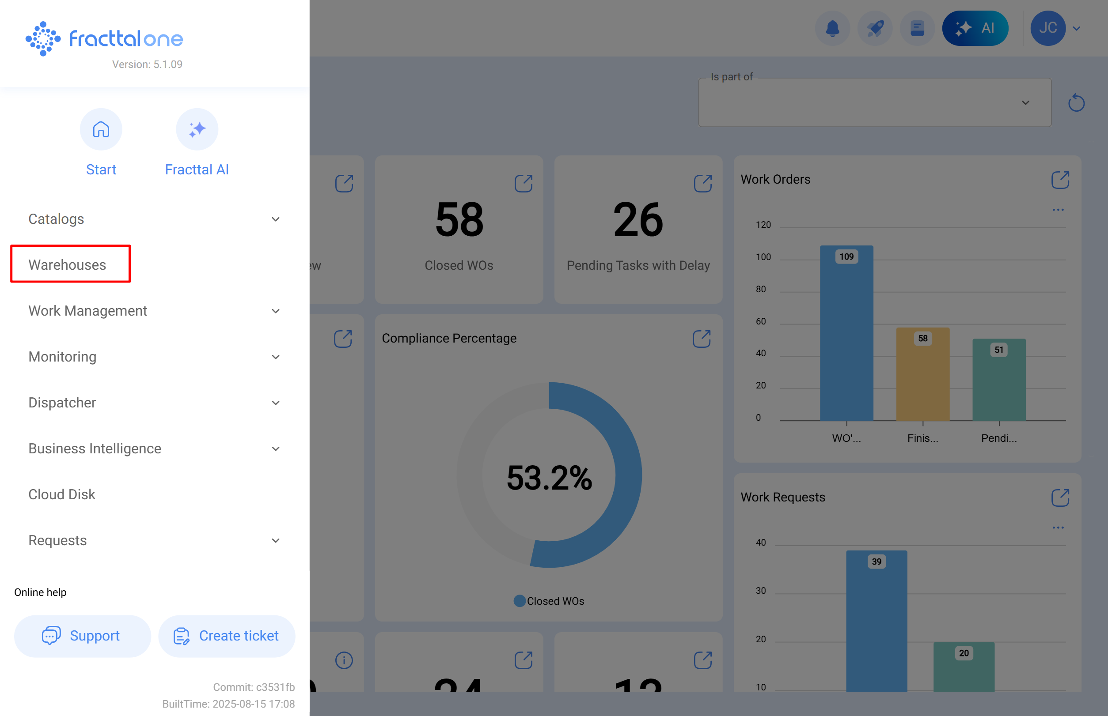Open the AI assistant button
The height and width of the screenshot is (716, 1108).
click(975, 28)
